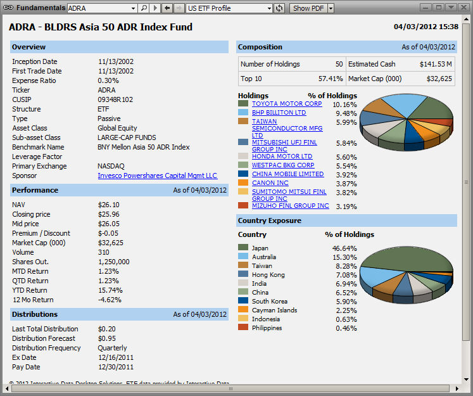Click the scroll up arrow
473x396 pixels.
point(466,19)
